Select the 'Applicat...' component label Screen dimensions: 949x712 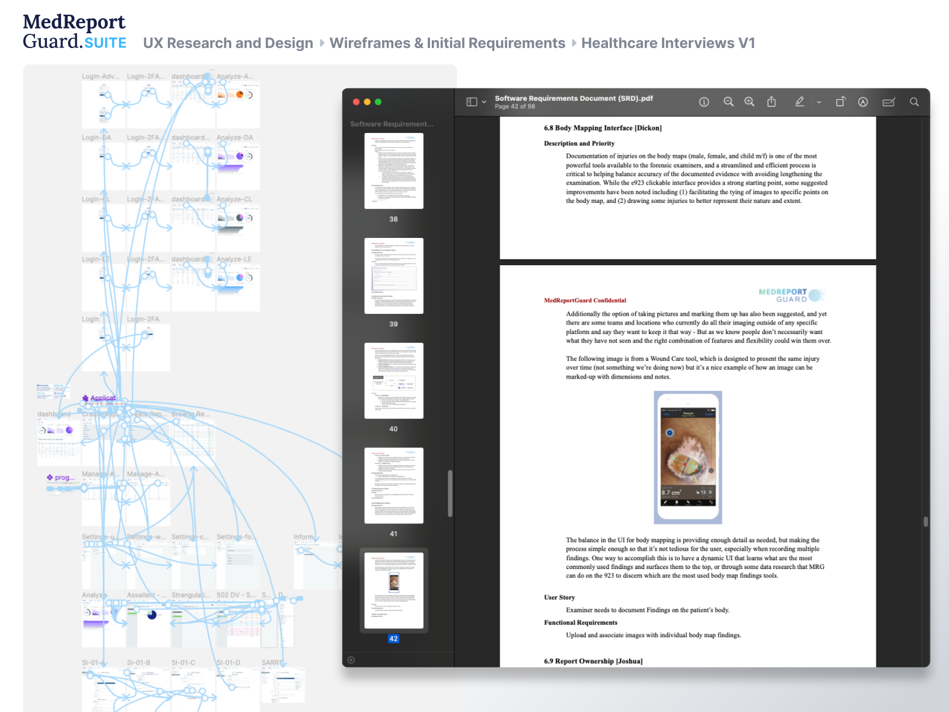[x=99, y=398]
